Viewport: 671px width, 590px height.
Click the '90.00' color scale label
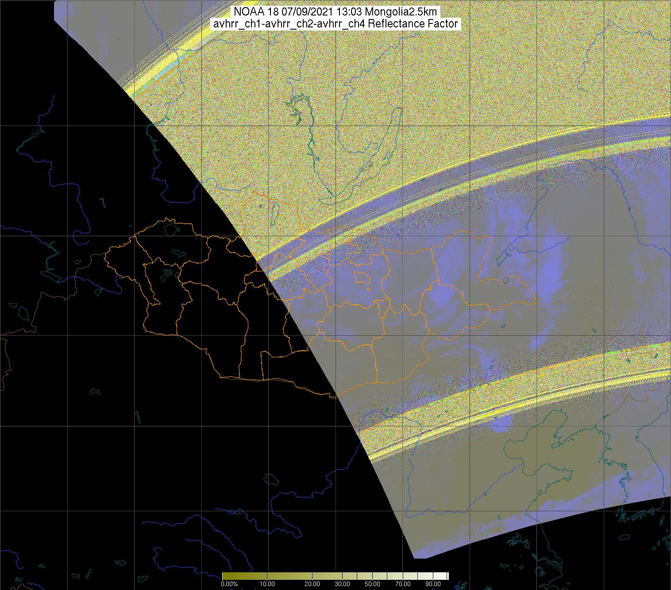433,584
